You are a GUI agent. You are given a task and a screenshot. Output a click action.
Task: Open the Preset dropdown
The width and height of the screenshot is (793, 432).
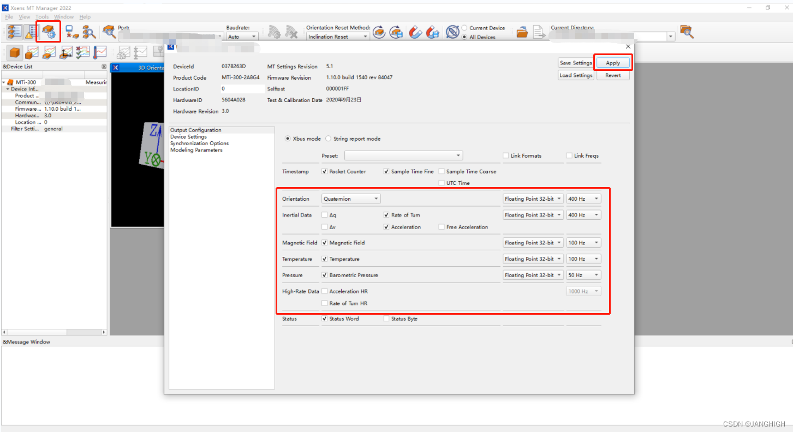[x=403, y=155]
